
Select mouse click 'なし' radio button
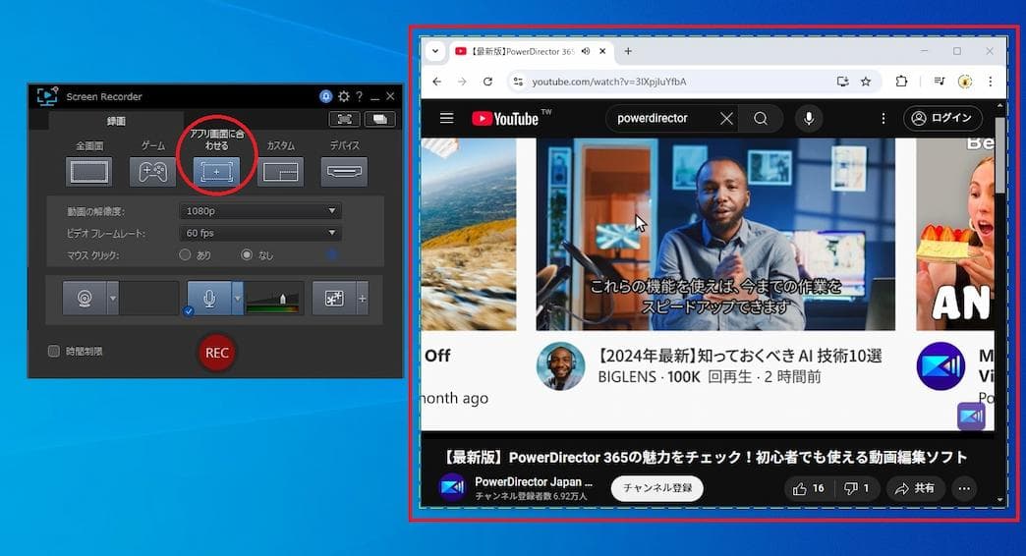[247, 254]
